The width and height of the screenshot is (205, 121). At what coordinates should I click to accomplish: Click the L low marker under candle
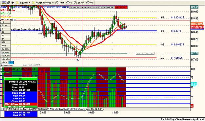click(x=78, y=60)
